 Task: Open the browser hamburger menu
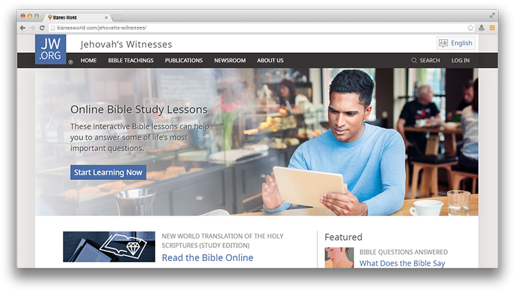492,28
